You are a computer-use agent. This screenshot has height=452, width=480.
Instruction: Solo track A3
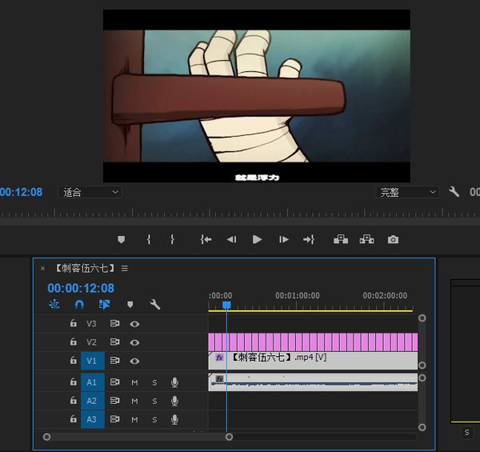[x=154, y=419]
